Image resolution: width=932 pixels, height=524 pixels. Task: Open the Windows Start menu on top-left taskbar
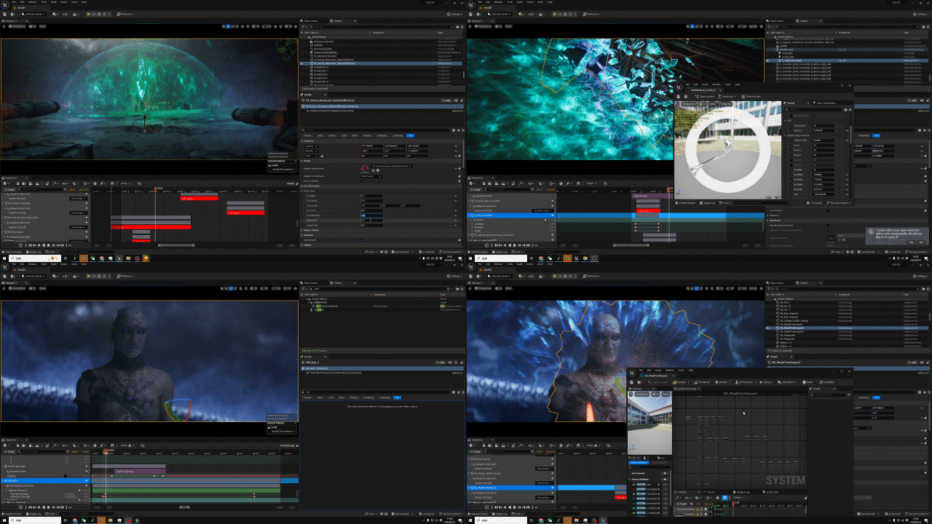click(x=3, y=258)
